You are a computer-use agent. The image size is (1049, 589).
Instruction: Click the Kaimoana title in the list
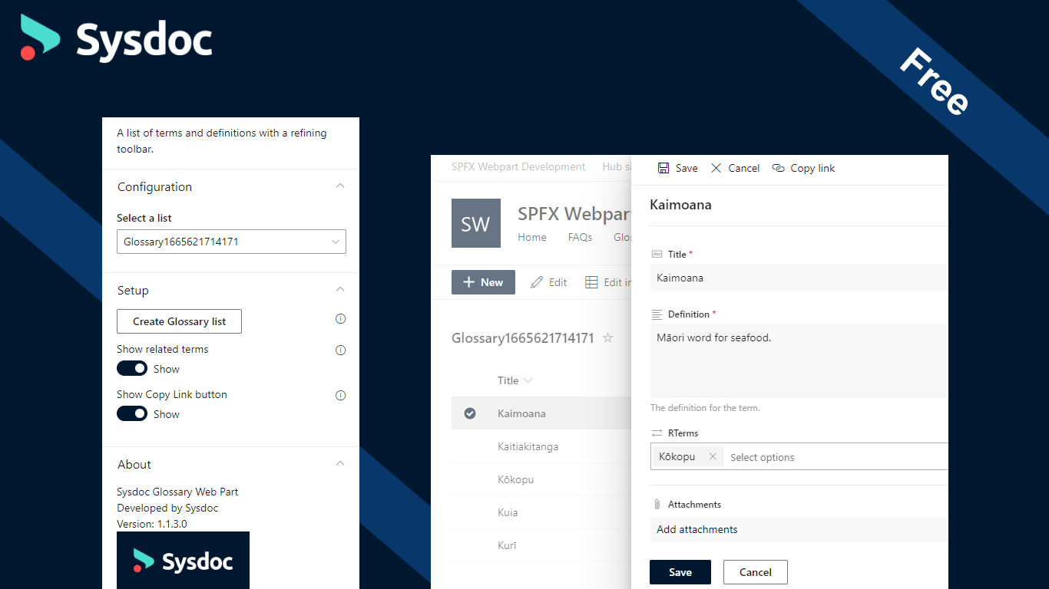[x=521, y=413]
